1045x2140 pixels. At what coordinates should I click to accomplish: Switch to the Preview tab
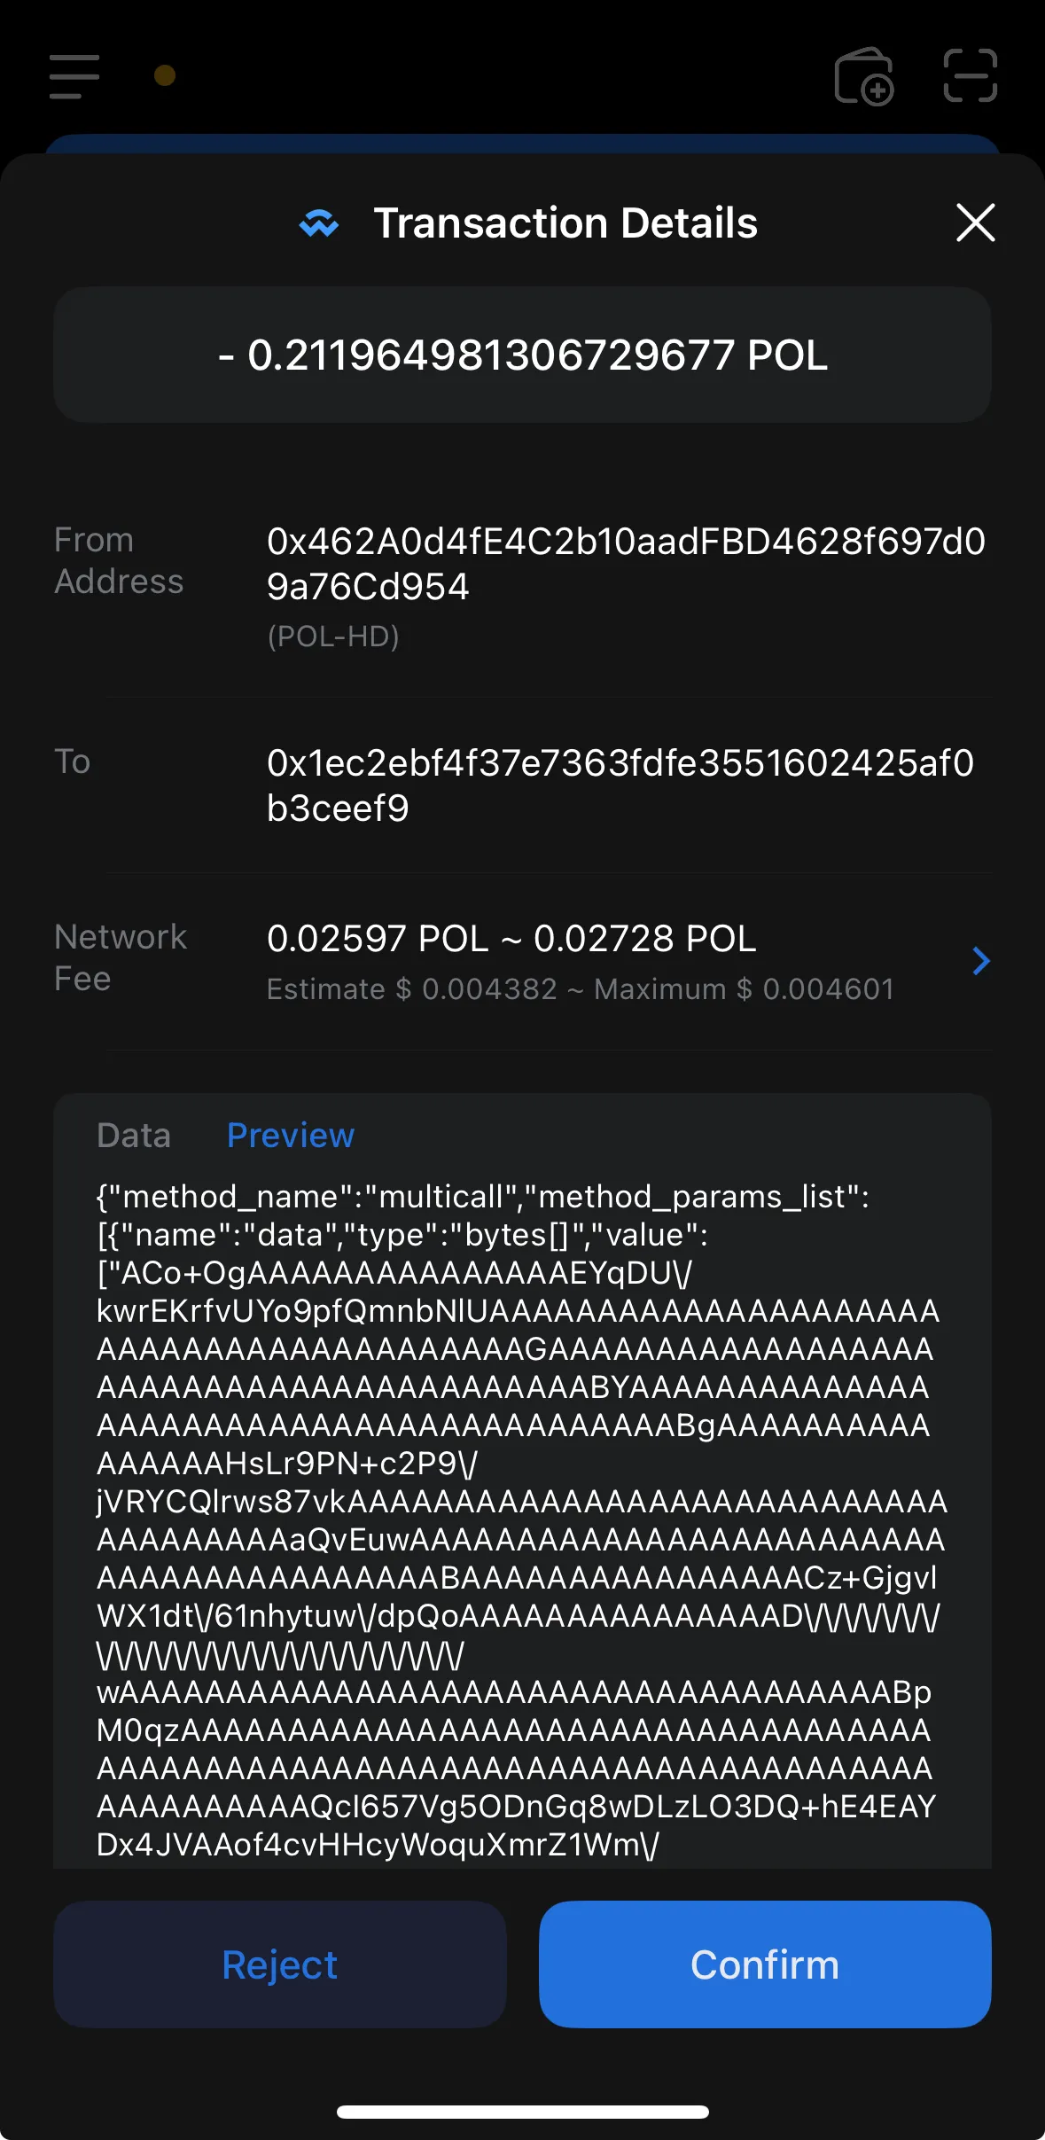coord(290,1135)
